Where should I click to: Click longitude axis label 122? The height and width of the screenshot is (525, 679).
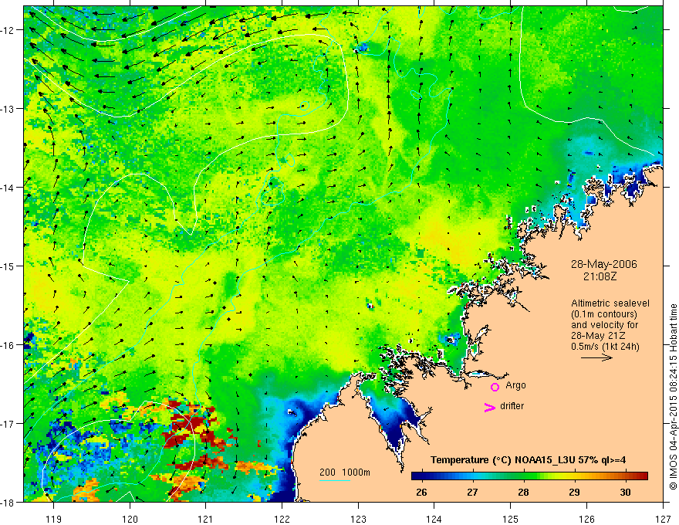[282, 519]
